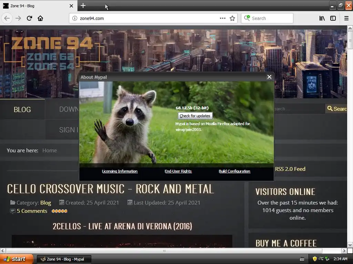This screenshot has height=264, width=353.
Task: Click the yellow security shield tray icon
Action: [315, 259]
